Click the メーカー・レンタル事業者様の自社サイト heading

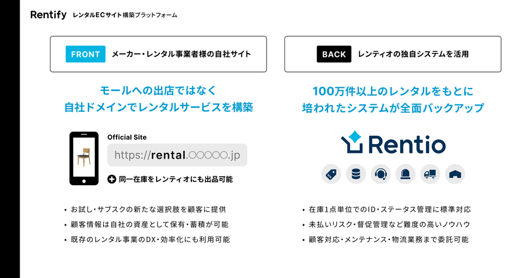tap(181, 54)
